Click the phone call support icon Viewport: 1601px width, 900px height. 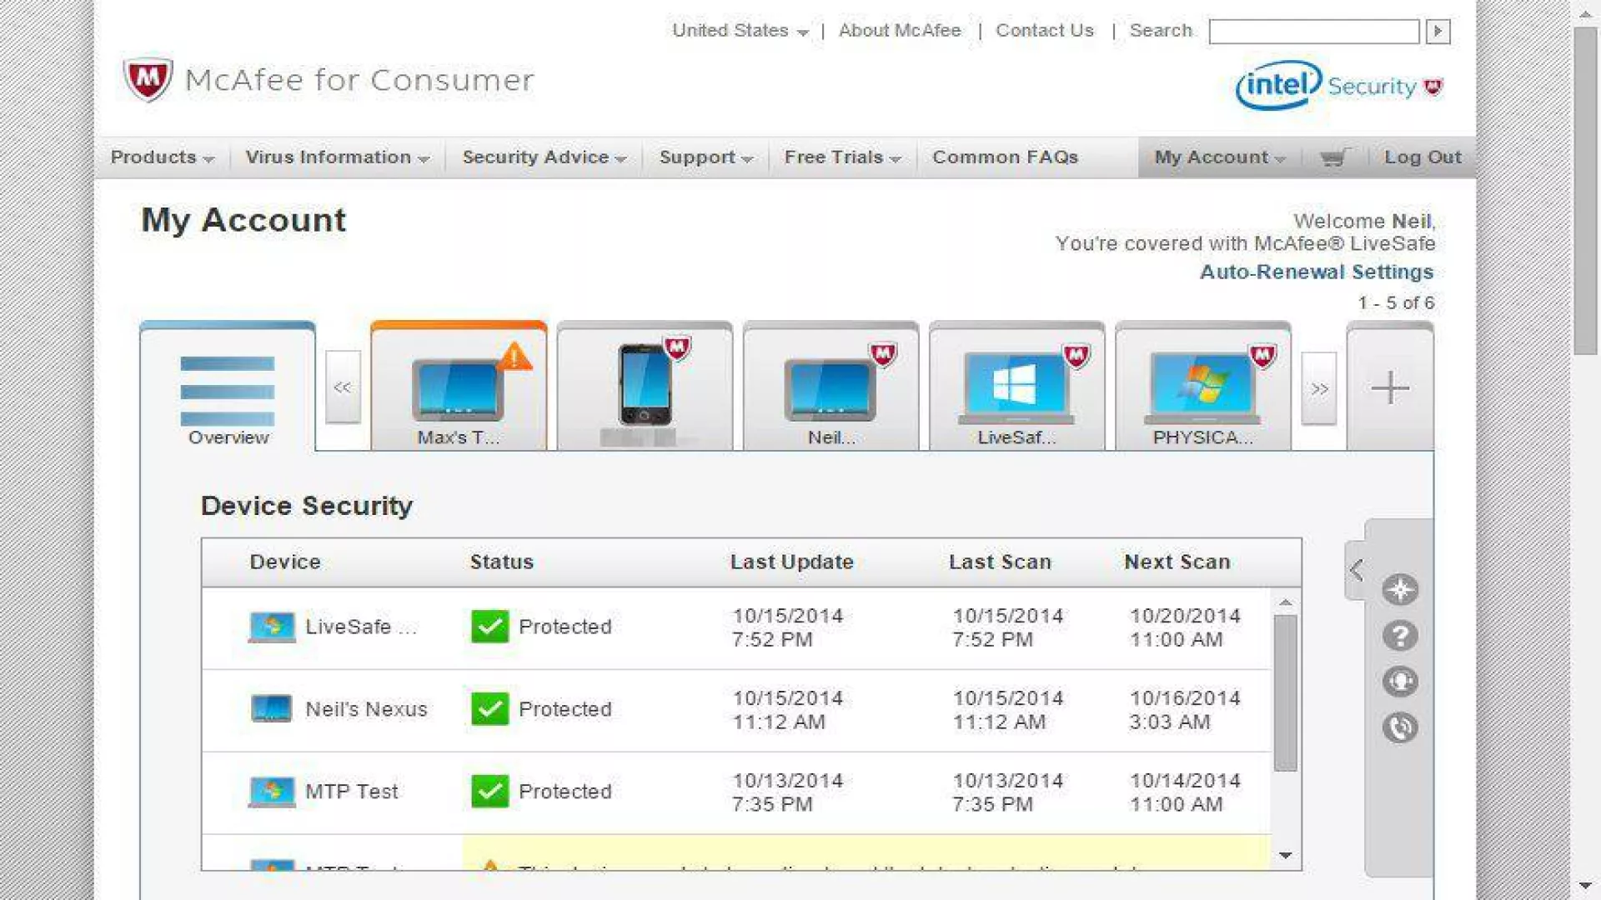[x=1400, y=728]
